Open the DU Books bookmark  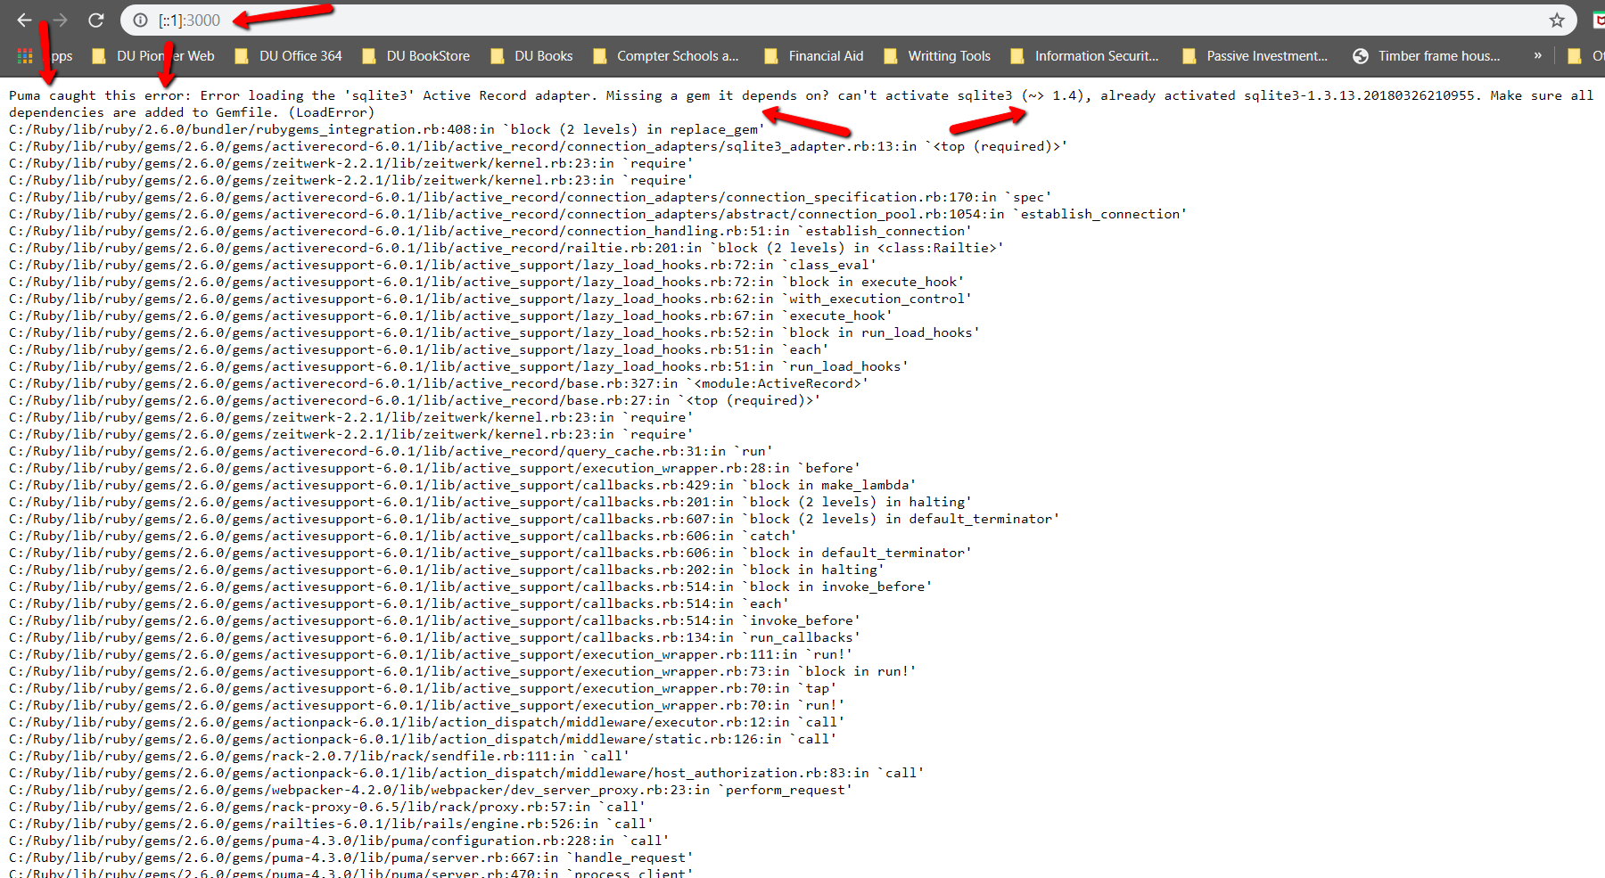click(542, 55)
